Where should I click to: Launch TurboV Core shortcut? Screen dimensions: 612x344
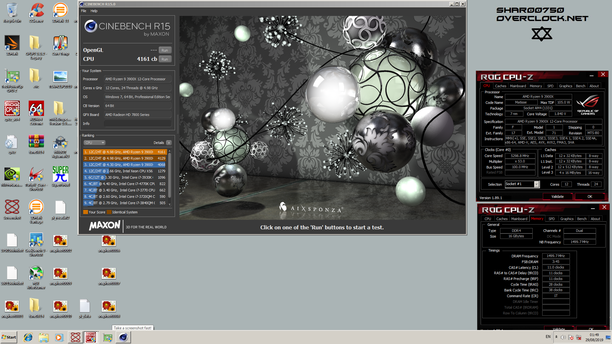[36, 179]
